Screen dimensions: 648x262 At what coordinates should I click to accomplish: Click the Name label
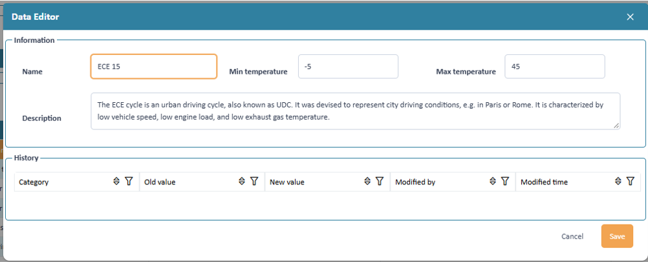32,72
